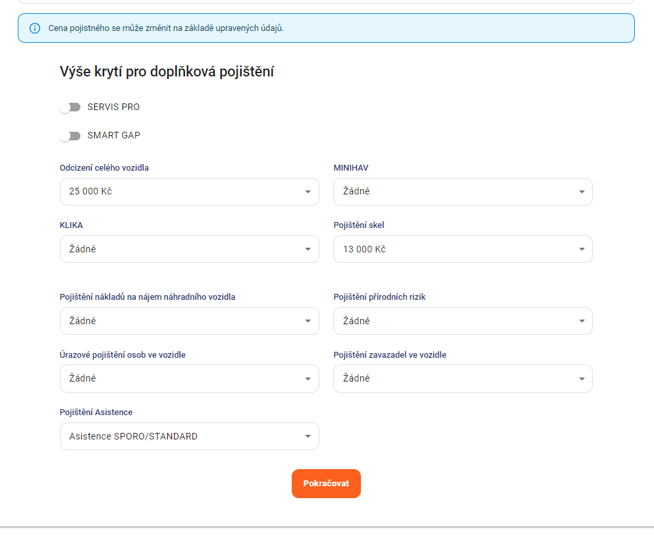
Task: Expand the MINIHAV dropdown arrow
Action: 582,192
